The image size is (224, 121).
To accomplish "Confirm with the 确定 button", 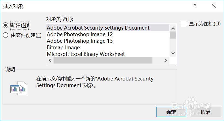I will 171,112.
